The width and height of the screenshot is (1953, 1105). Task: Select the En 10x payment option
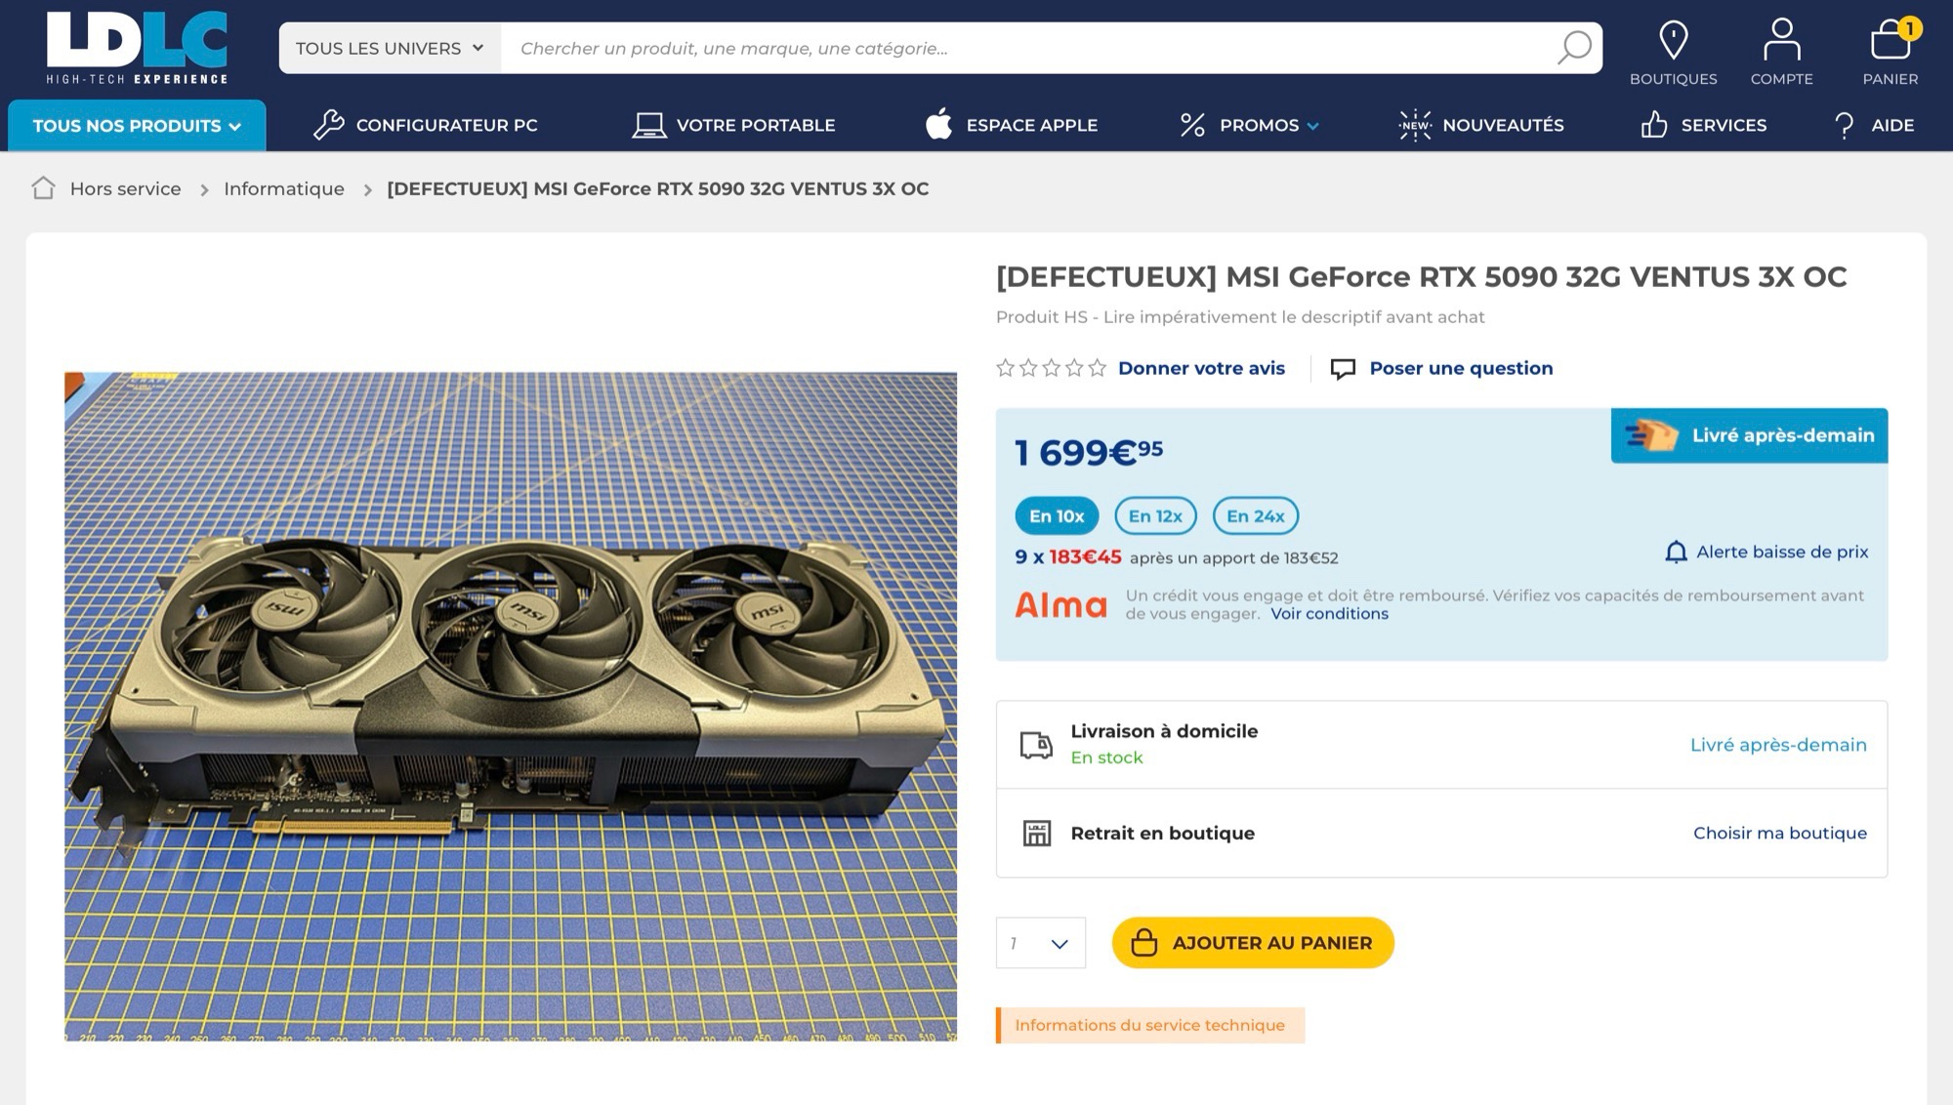point(1057,516)
